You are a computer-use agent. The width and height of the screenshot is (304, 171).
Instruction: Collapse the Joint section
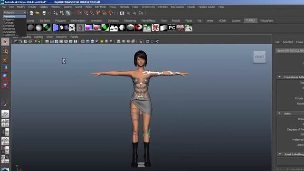279,113
